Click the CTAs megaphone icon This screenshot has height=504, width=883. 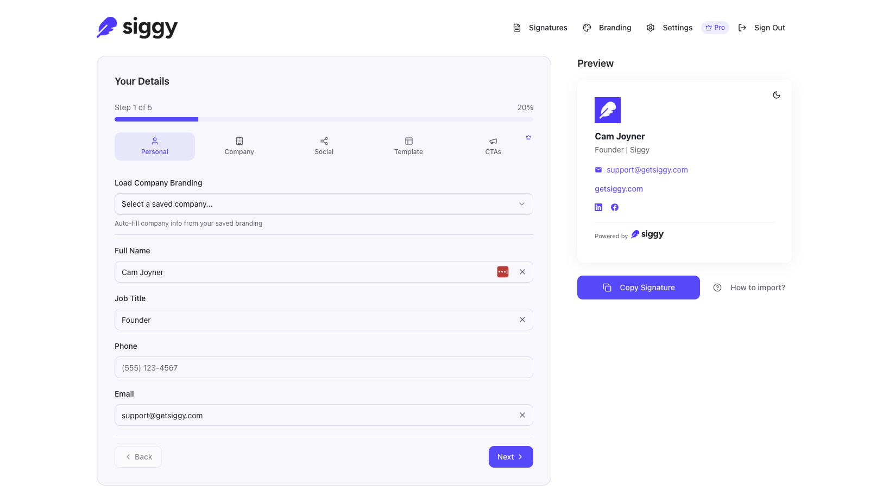(x=493, y=140)
